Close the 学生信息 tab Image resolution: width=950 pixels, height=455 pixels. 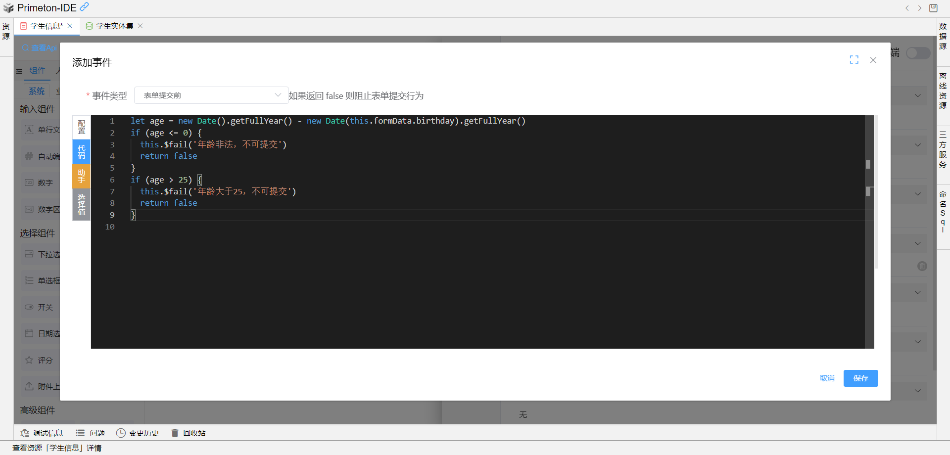[70, 26]
